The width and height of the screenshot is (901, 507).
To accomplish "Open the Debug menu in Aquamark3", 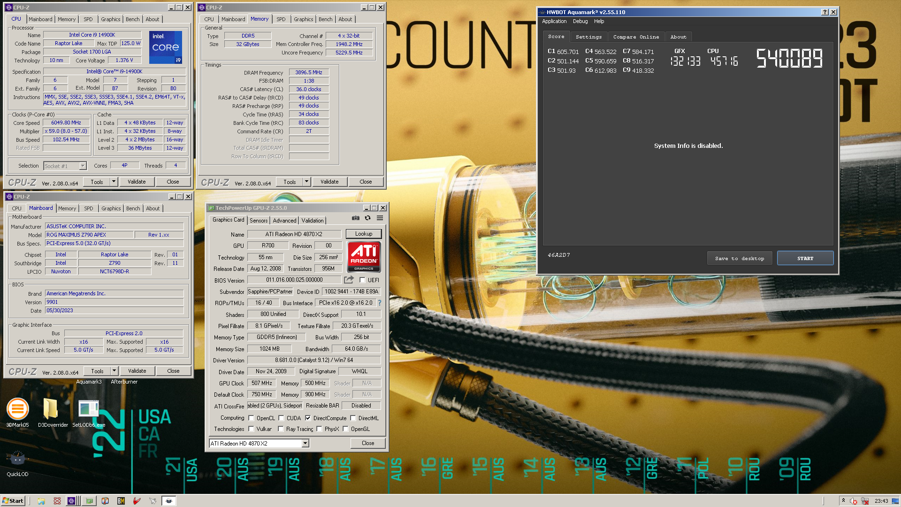I will (x=580, y=21).
